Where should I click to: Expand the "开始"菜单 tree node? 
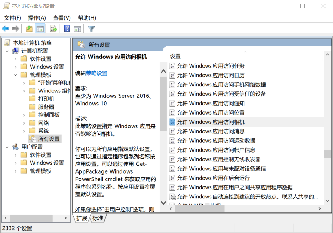24,83
